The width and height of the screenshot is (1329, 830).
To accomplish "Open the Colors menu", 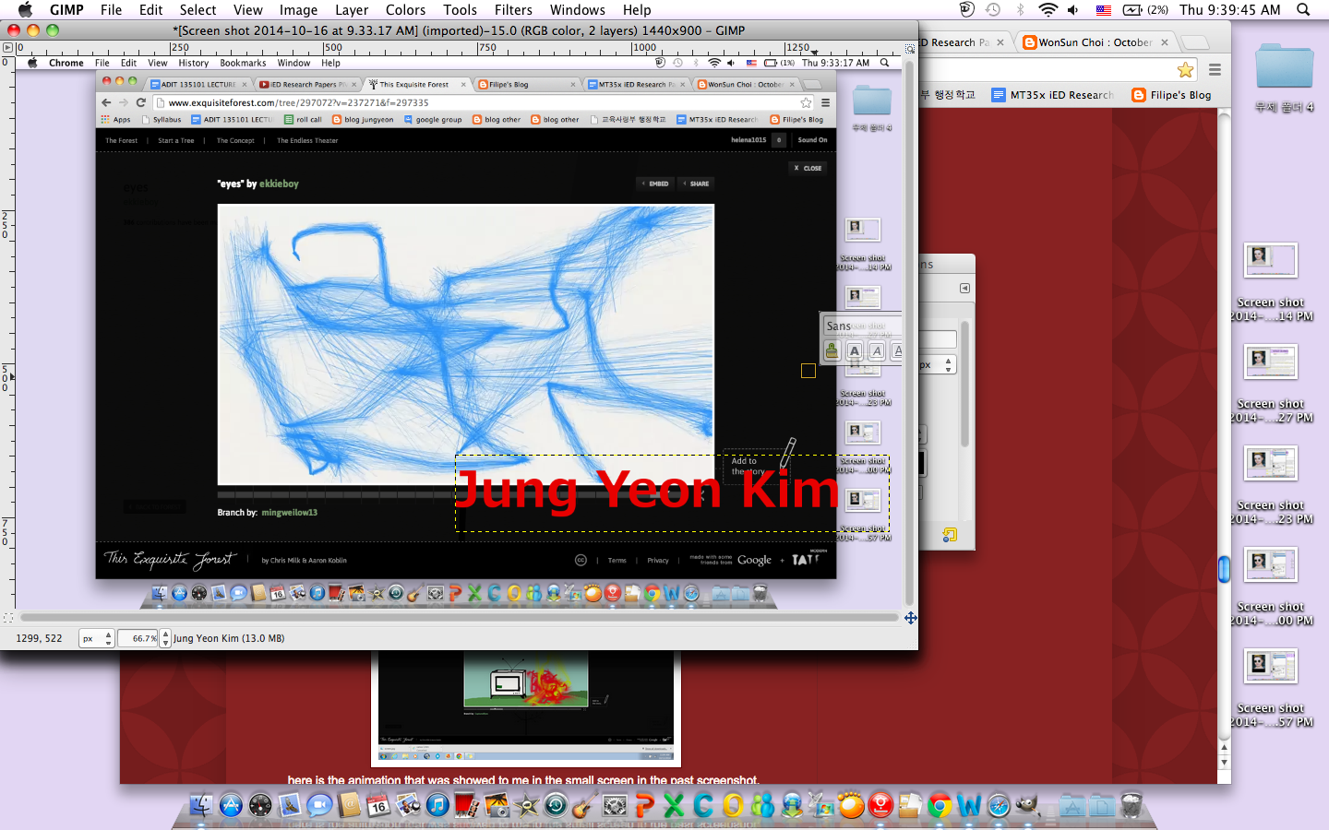I will click(x=405, y=10).
